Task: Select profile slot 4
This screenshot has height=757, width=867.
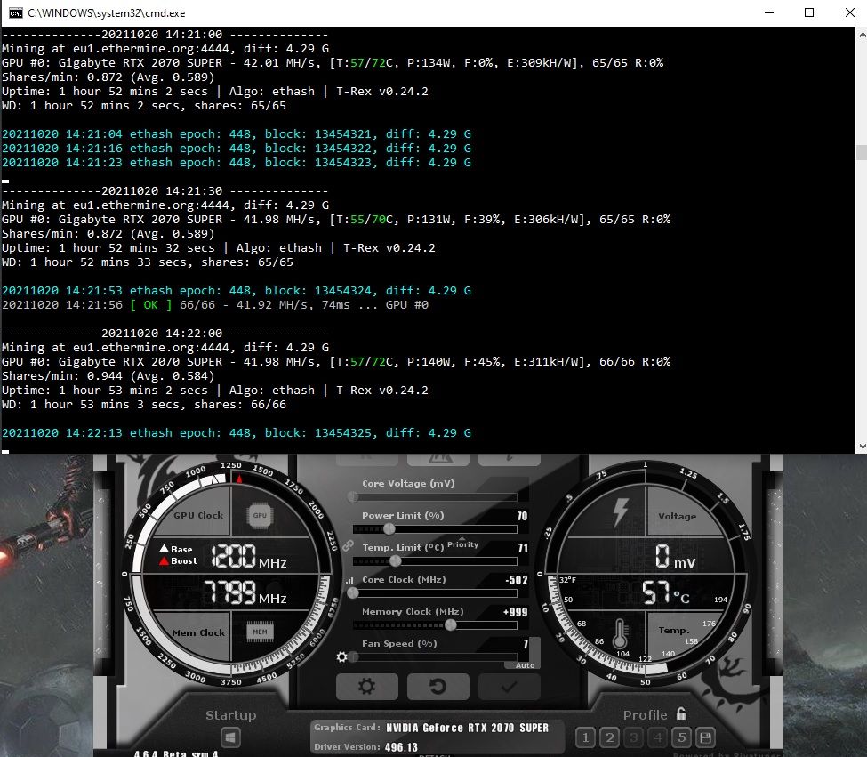Action: click(657, 737)
